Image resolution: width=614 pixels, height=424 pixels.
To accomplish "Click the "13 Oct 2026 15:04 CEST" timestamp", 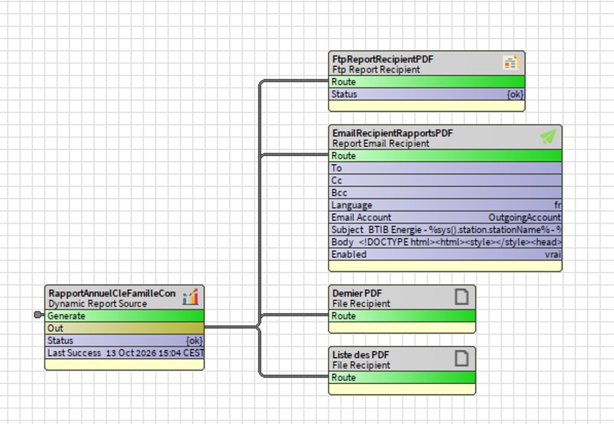I will pos(155,353).
